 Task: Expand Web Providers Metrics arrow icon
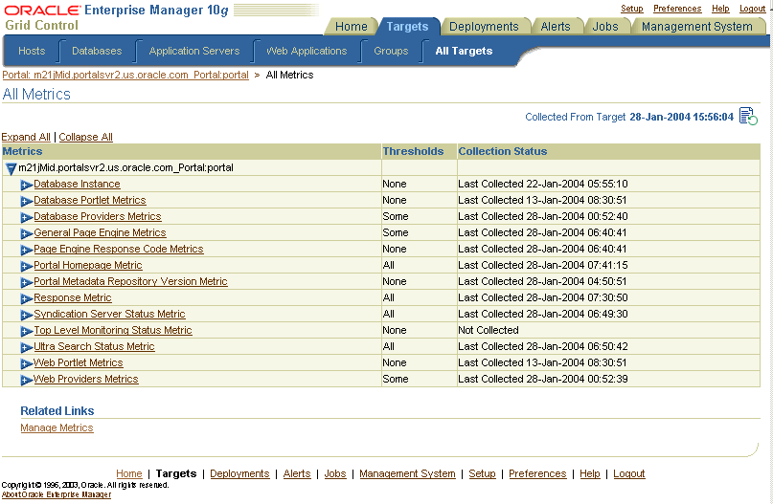click(x=26, y=380)
